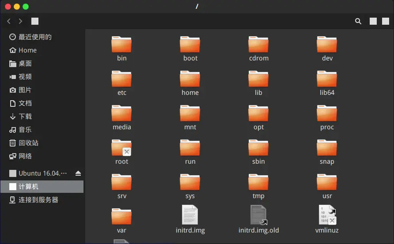The width and height of the screenshot is (394, 244).
Task: Open the home folder icon
Action: [x=190, y=79]
